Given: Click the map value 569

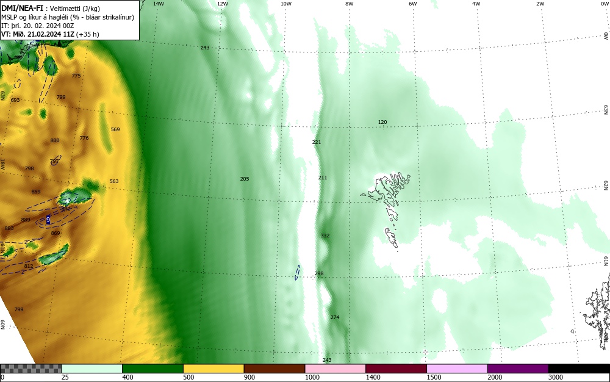Looking at the screenshot, I should (115, 129).
